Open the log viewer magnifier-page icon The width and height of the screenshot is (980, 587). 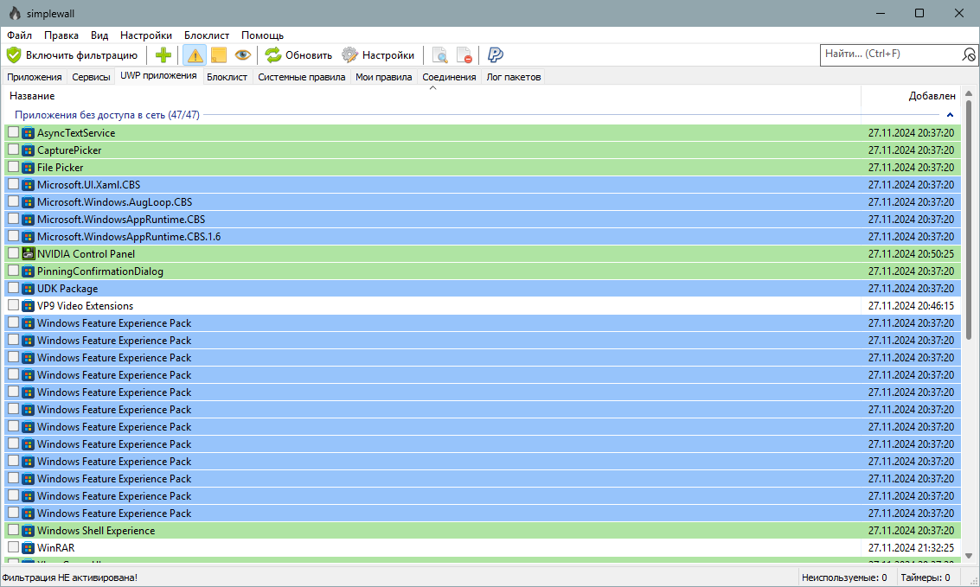pyautogui.click(x=440, y=55)
